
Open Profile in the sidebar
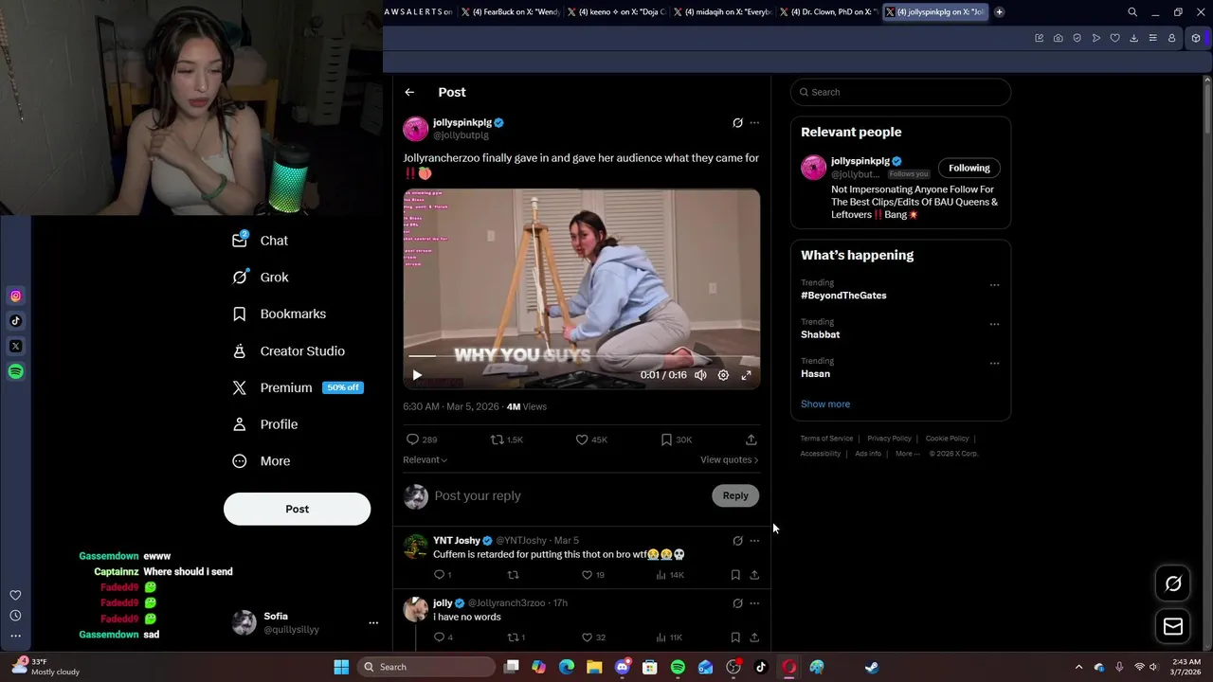264,424
